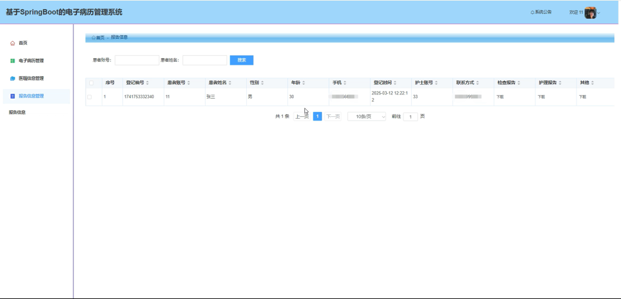Click the blue folder icon for 医嘱信息管理
The image size is (621, 299).
coord(12,78)
